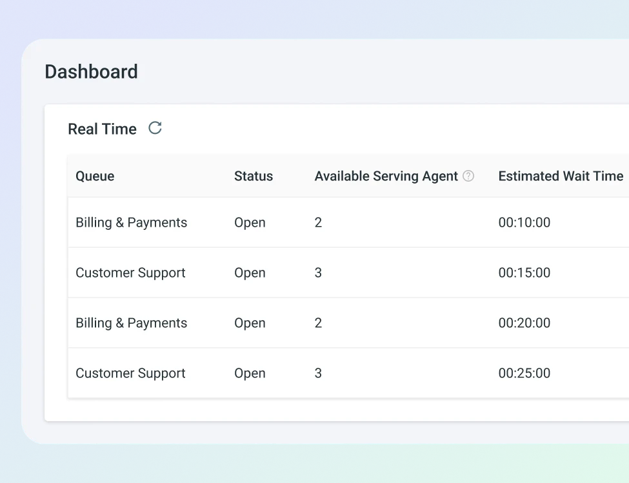The height and width of the screenshot is (483, 629).
Task: Click the Open status in the last row
Action: [x=250, y=373]
